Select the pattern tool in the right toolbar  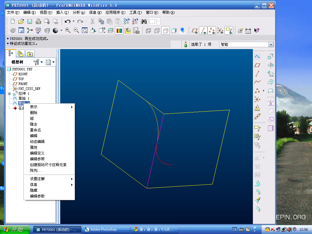(271, 128)
